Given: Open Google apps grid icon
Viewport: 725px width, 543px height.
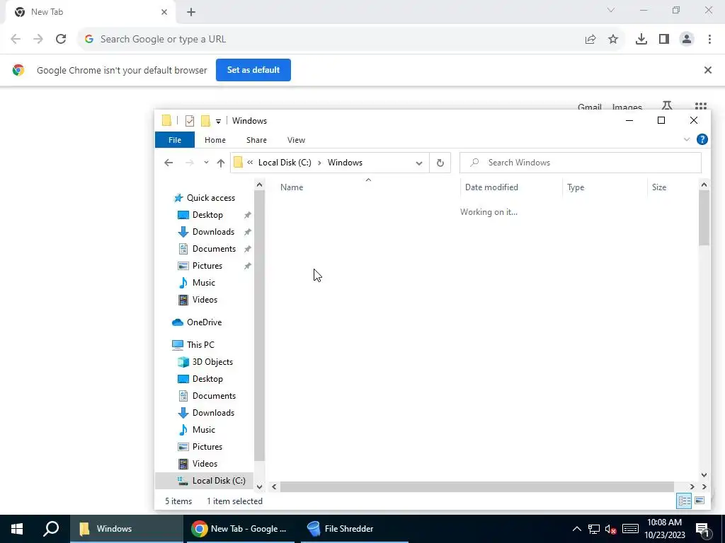Looking at the screenshot, I should point(700,106).
